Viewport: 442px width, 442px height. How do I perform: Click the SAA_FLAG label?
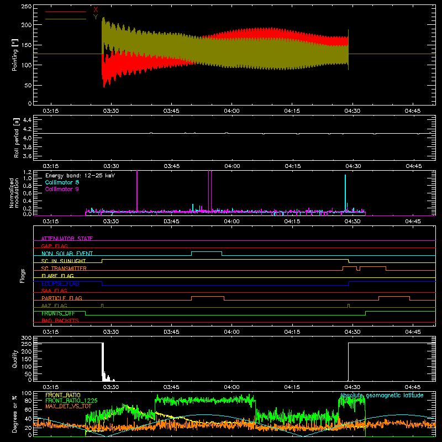pyautogui.click(x=54, y=291)
